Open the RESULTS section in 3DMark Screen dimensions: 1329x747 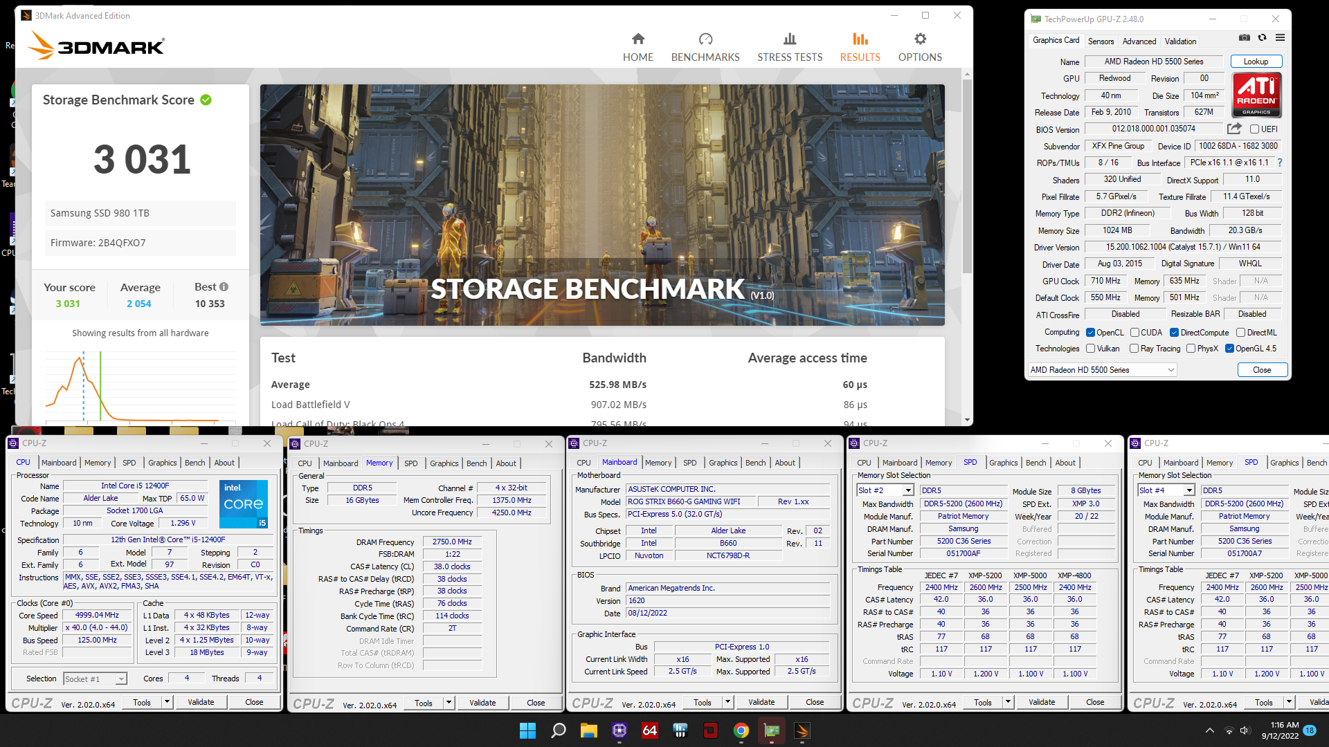pos(860,47)
